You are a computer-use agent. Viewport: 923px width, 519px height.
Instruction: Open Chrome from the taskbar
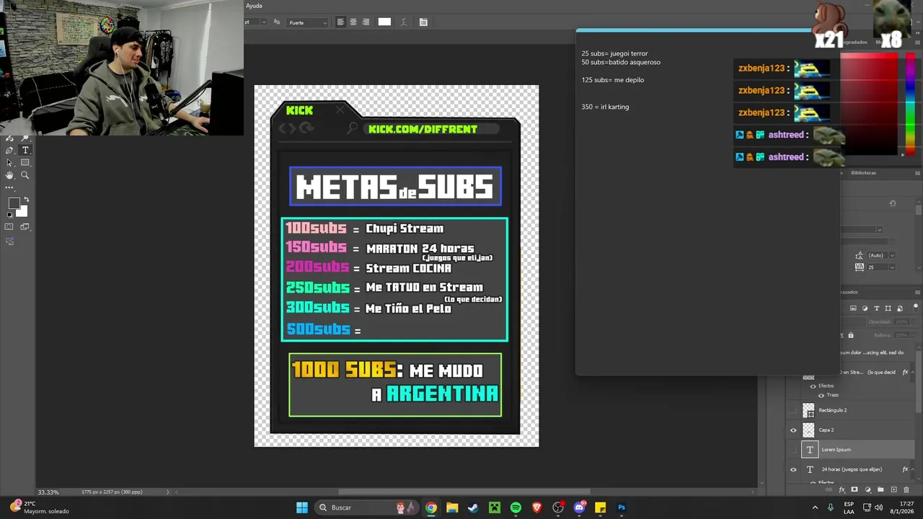[430, 507]
